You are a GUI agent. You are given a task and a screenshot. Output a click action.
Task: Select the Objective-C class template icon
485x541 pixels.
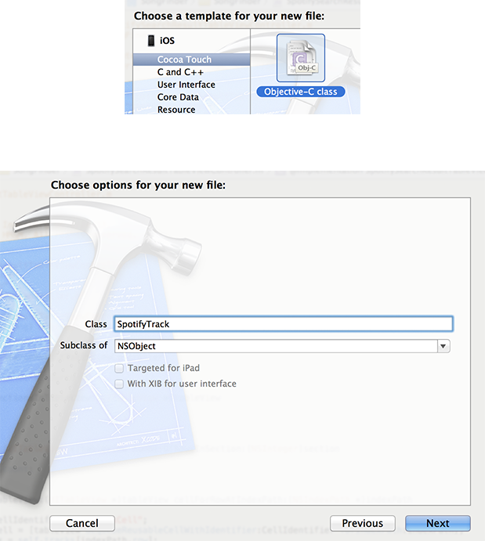[301, 58]
